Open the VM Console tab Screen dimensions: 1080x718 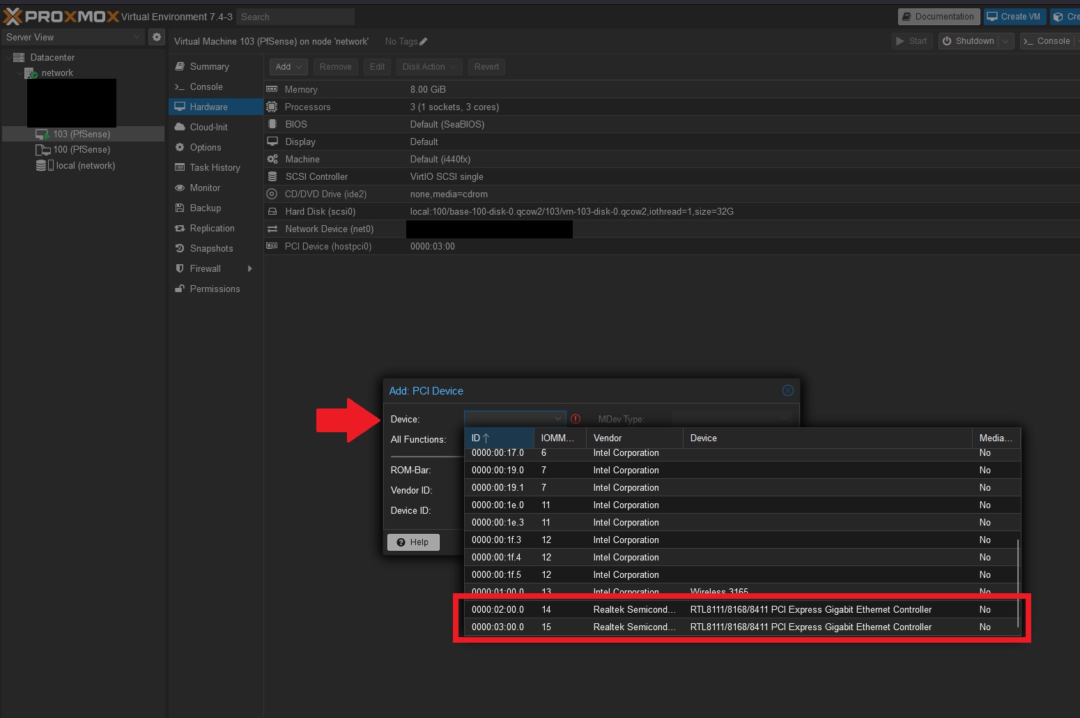point(216,86)
